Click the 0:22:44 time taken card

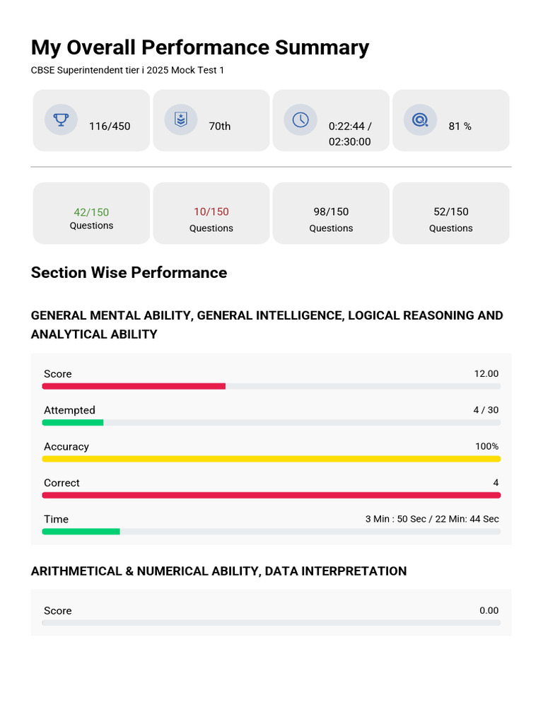pos(331,120)
